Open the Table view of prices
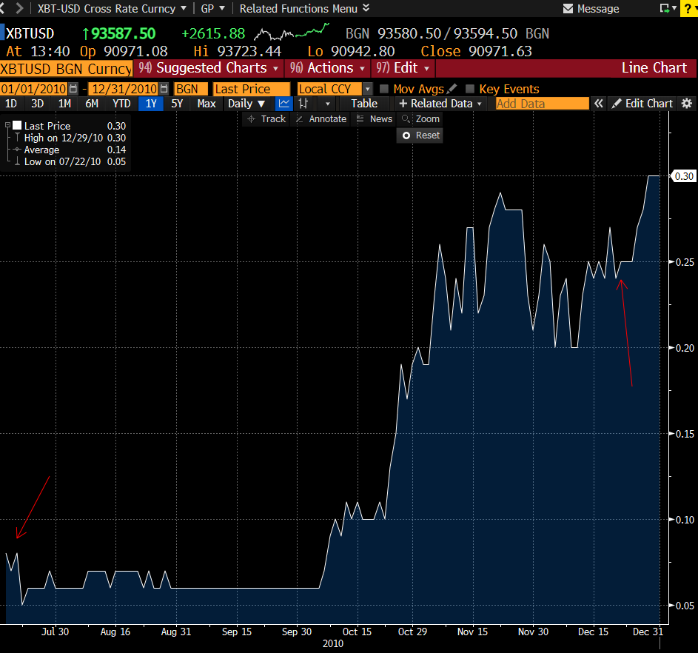Image resolution: width=698 pixels, height=653 pixels. point(363,104)
